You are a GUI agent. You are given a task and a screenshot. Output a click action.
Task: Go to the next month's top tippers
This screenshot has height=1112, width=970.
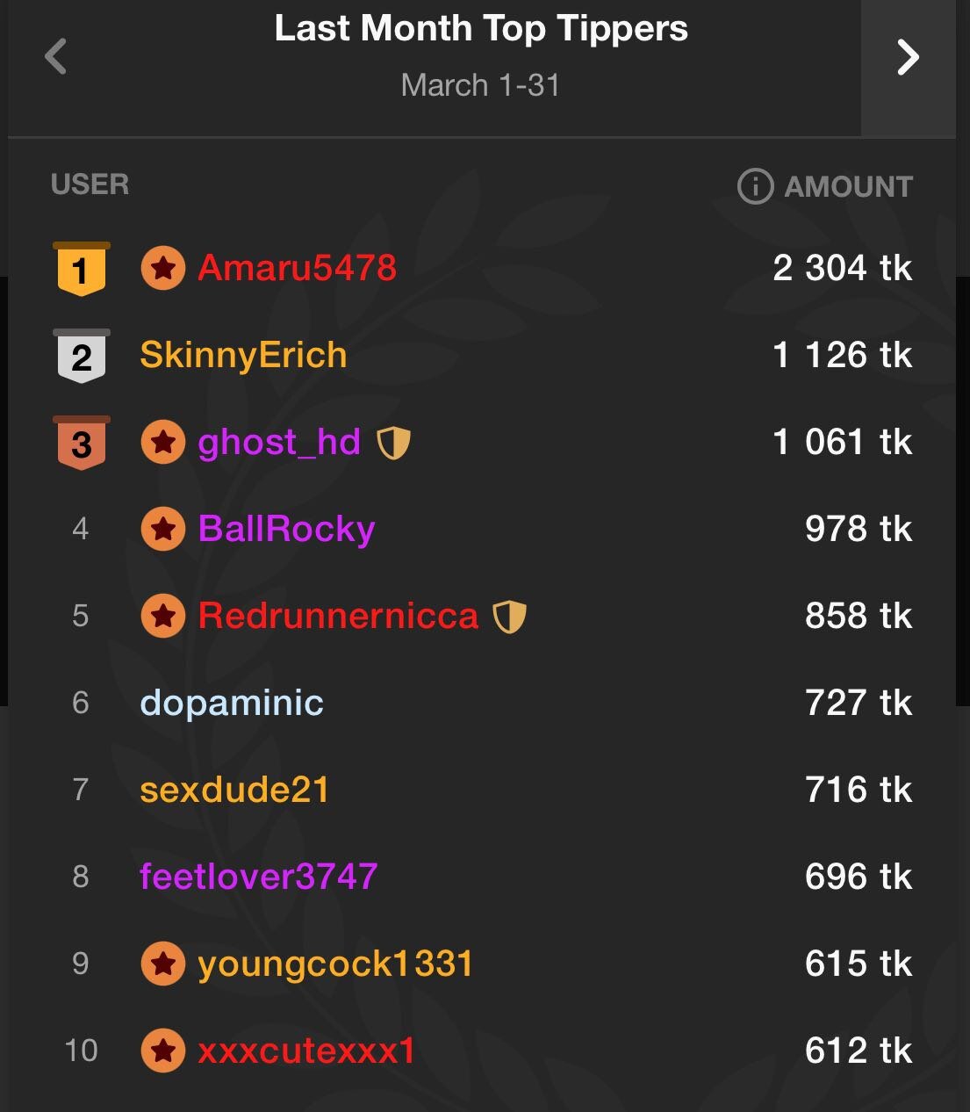coord(908,59)
